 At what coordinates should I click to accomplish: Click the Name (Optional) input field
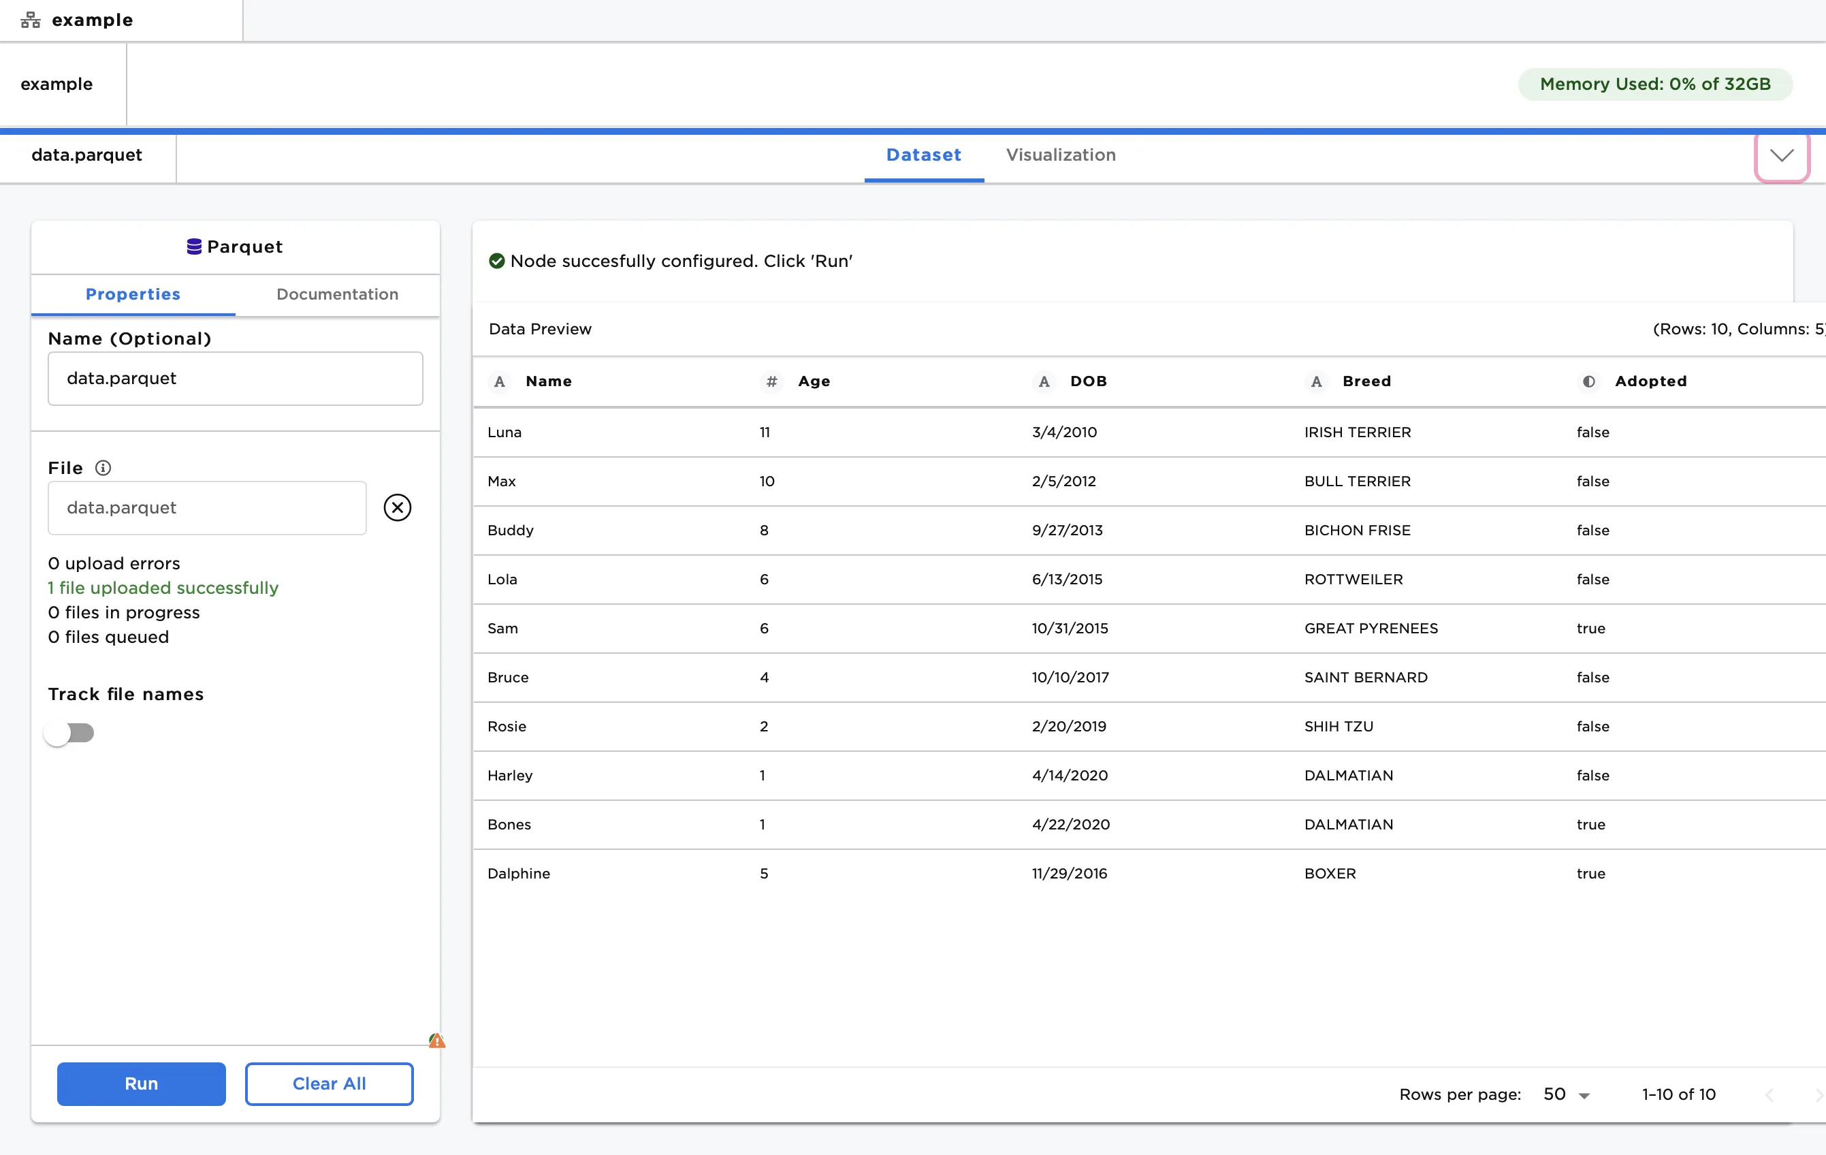pos(235,379)
